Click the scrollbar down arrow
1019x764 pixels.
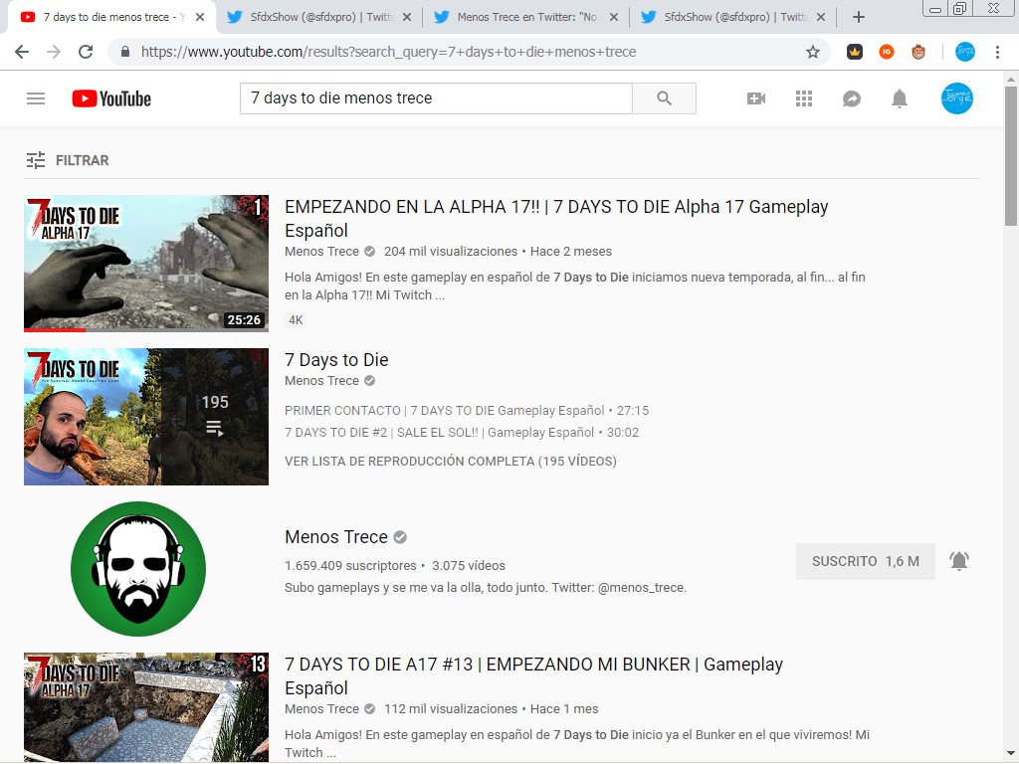point(1011,754)
